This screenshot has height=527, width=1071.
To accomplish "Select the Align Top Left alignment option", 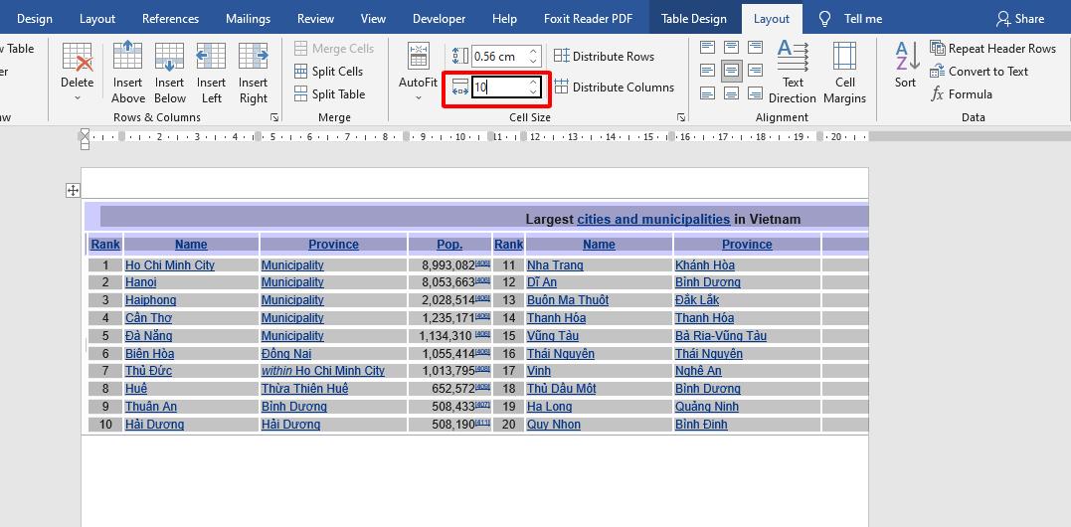I will pos(707,48).
